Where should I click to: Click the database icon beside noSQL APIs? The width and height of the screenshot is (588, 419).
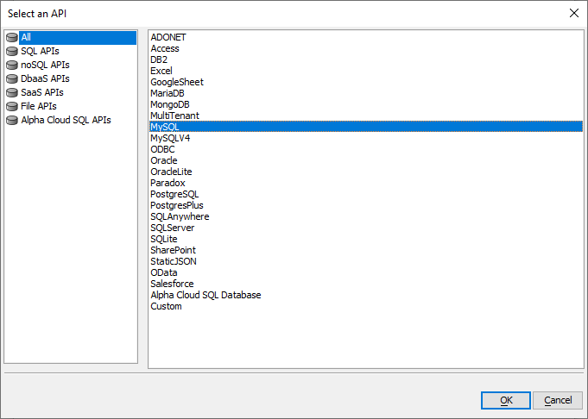[12, 66]
